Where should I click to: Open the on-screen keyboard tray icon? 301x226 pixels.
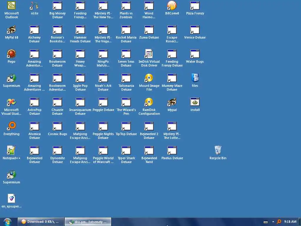point(266,222)
